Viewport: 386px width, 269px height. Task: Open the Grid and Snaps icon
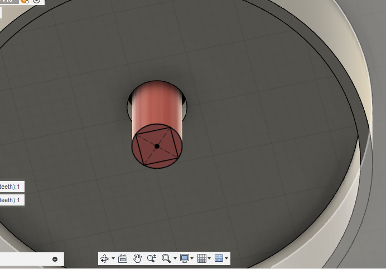coord(202,258)
